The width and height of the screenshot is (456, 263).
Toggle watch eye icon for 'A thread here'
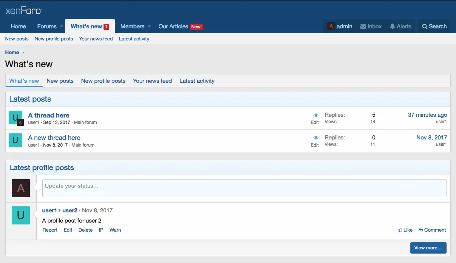[316, 115]
